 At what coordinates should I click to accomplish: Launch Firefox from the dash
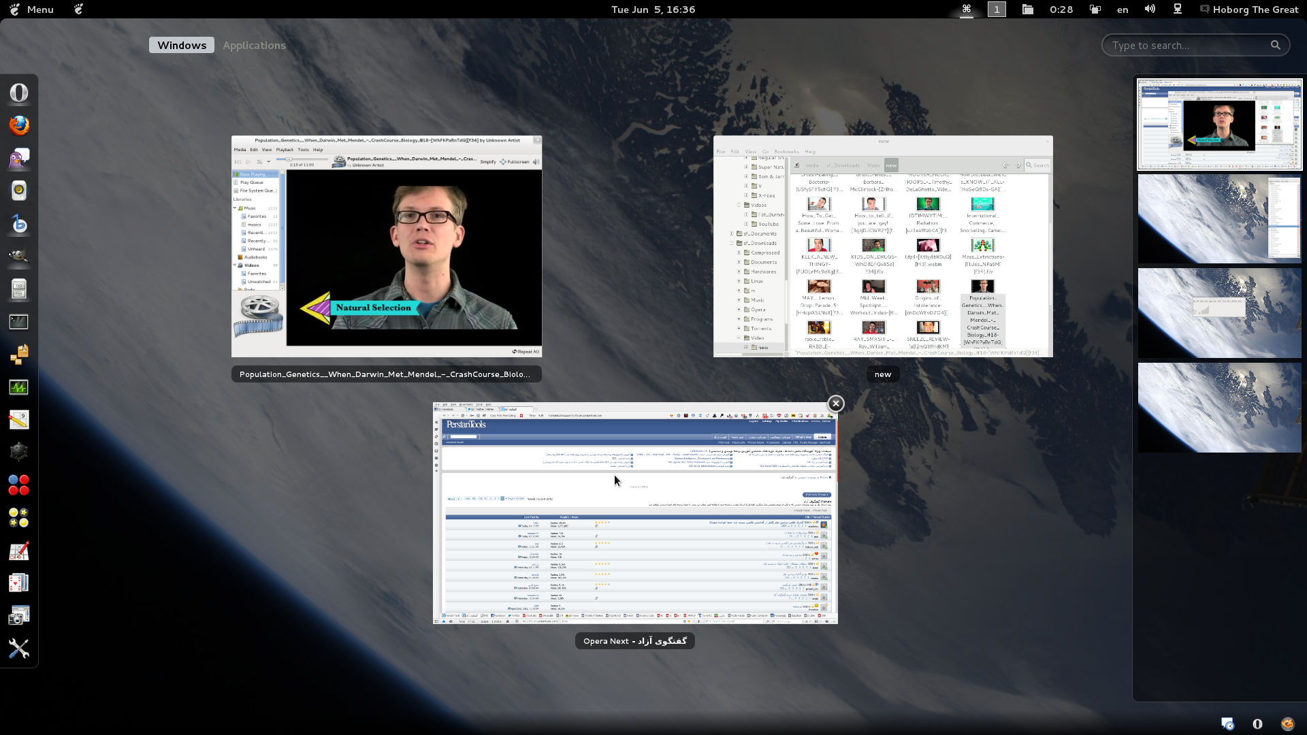click(x=19, y=126)
